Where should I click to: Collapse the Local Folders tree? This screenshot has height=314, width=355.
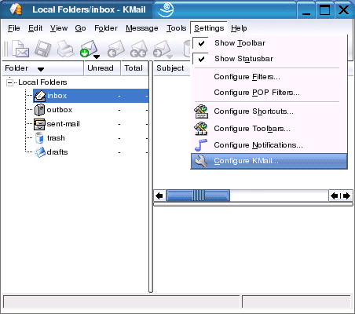click(x=9, y=82)
